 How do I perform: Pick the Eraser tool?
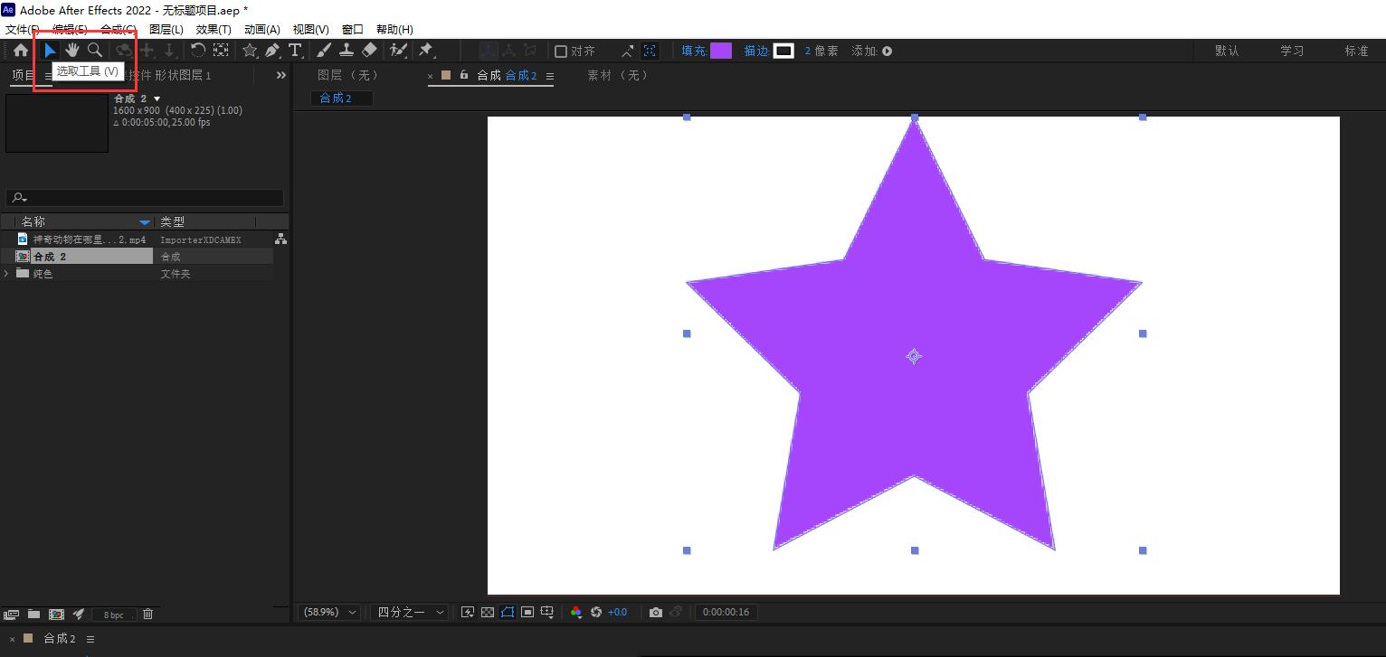(369, 51)
